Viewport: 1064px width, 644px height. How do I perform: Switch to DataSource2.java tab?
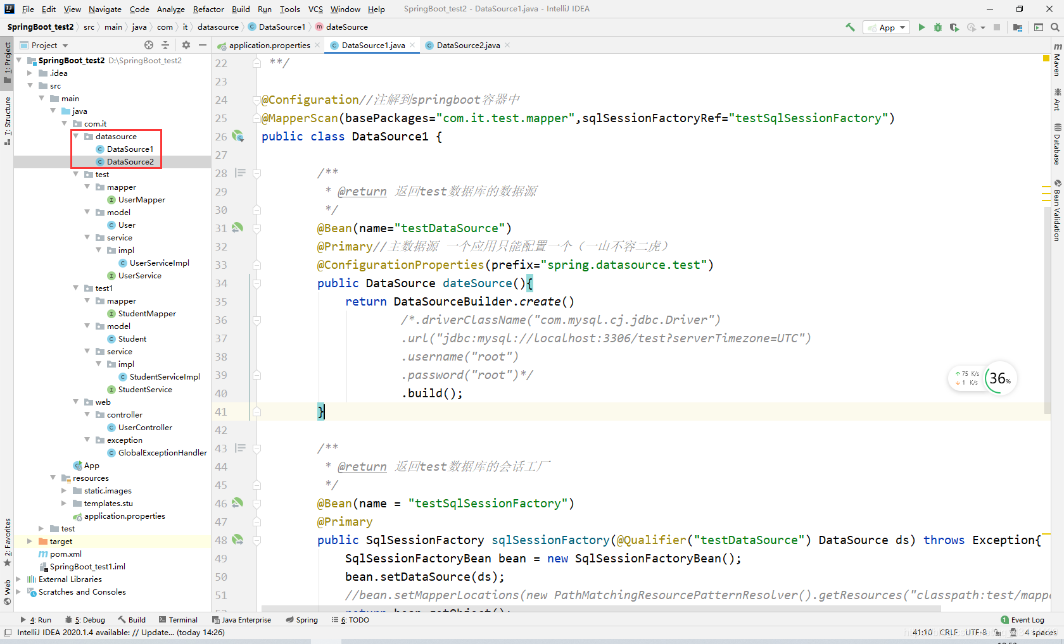468,45
